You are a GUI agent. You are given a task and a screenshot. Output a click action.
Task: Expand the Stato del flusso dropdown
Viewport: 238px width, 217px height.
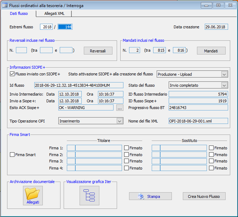click(224, 85)
